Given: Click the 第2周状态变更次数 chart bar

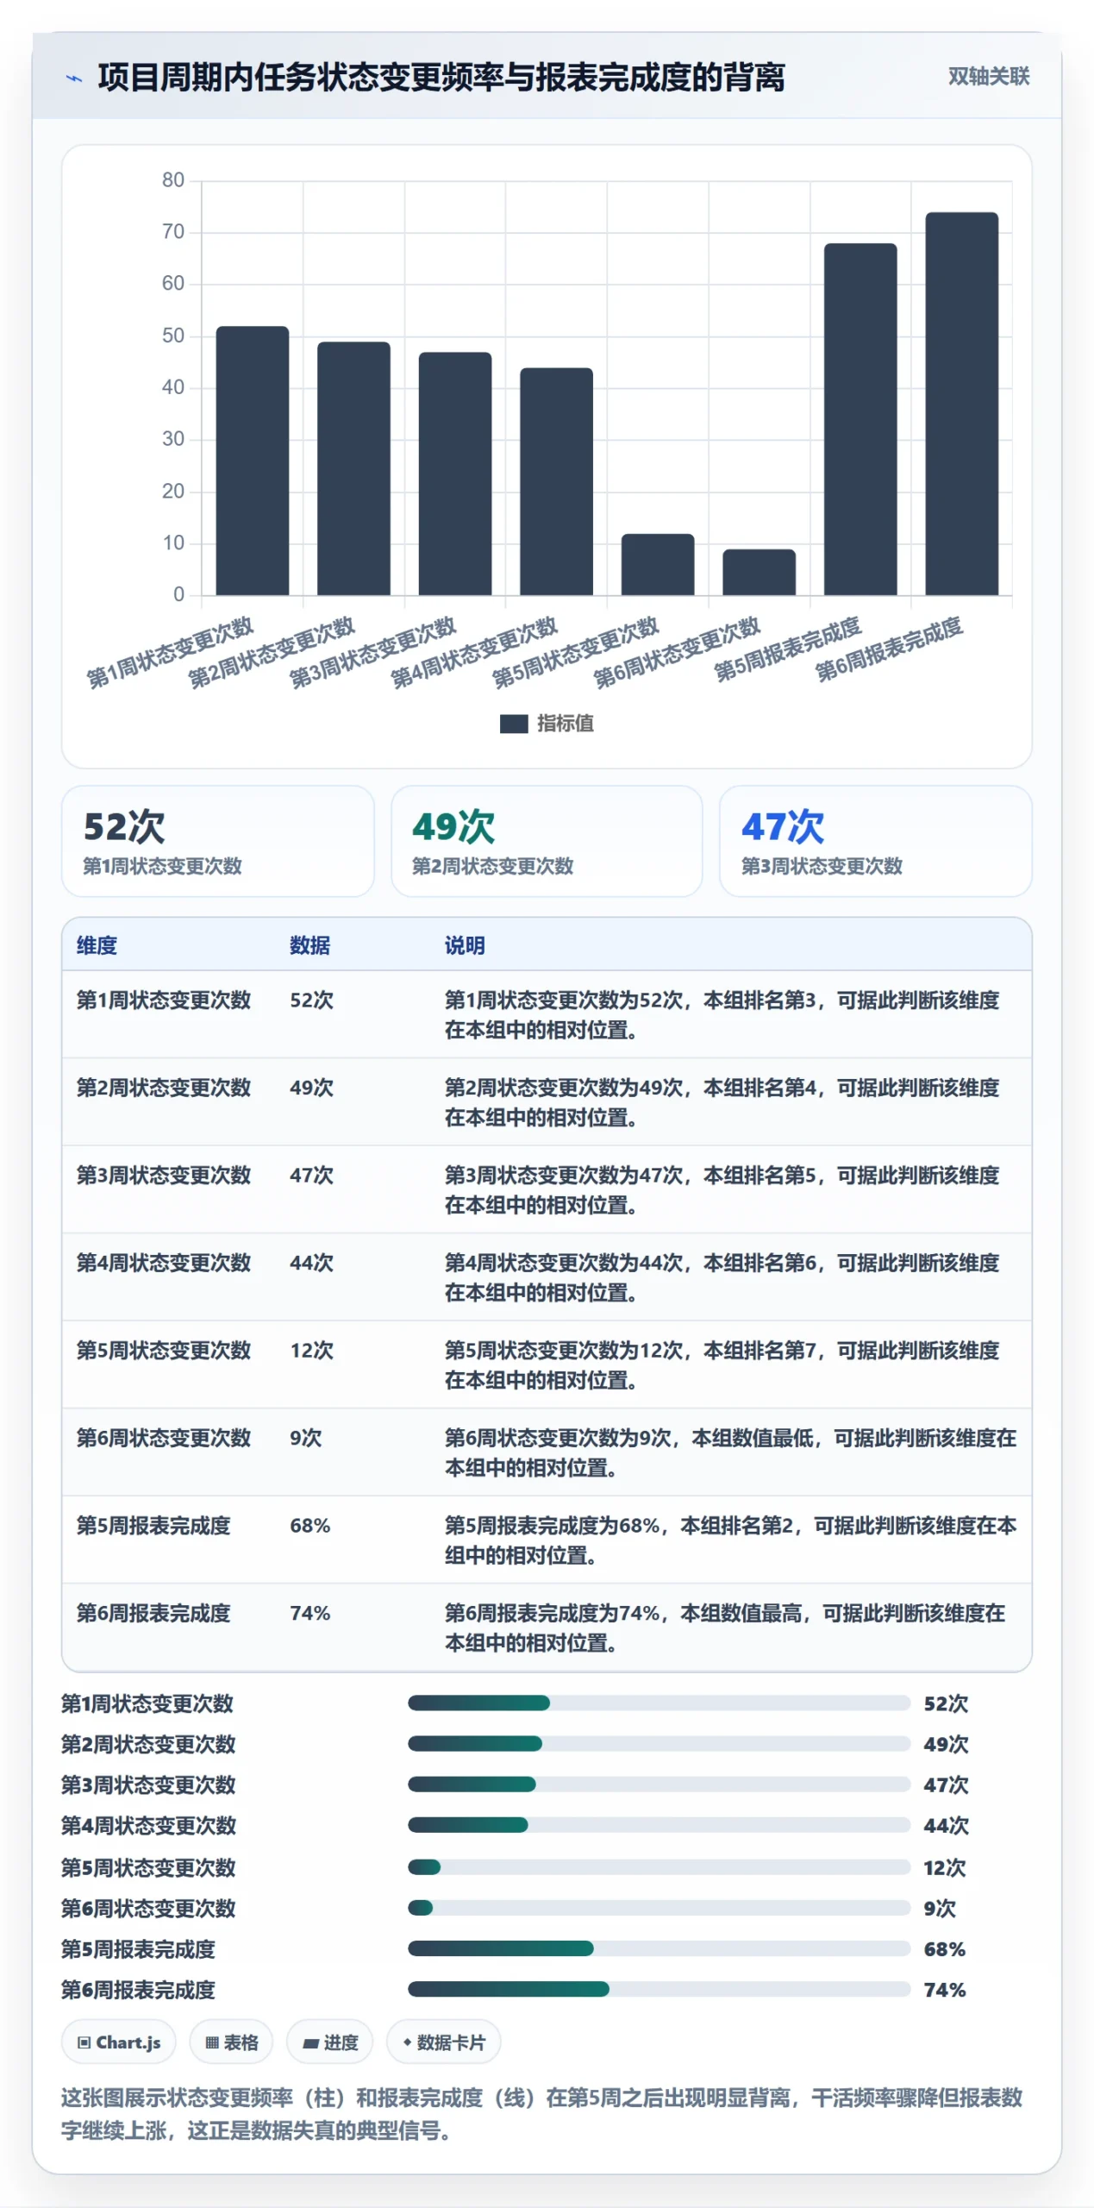Looking at the screenshot, I should [x=353, y=468].
